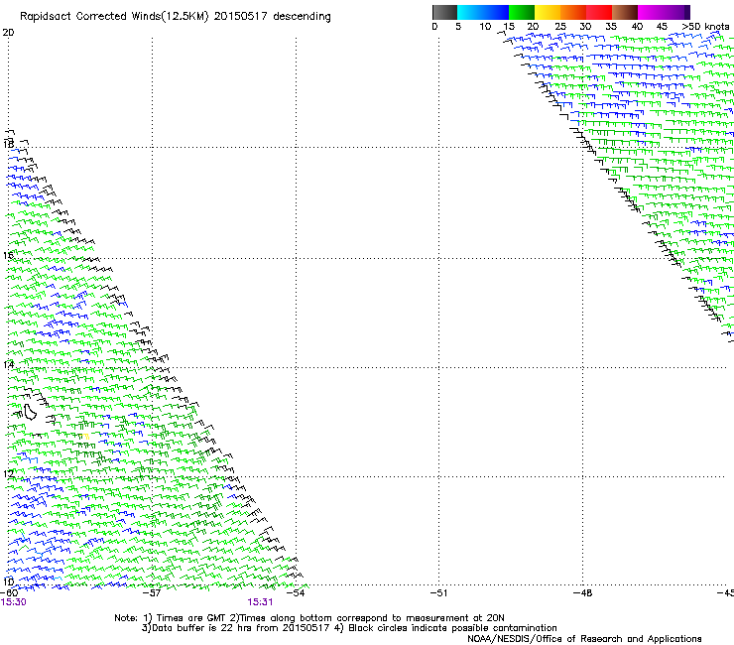This screenshot has width=734, height=645.
Task: Click the yellow 20–25 knots color segment
Action: coord(548,12)
